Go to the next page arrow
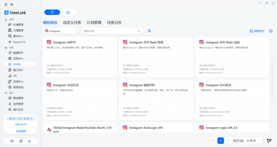 pos(229,141)
